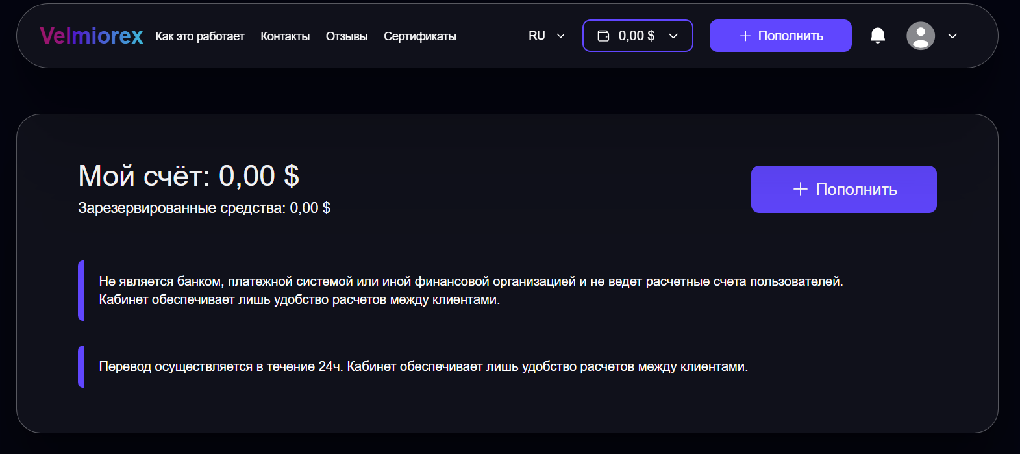This screenshot has width=1020, height=454.
Task: Click the 0,00 $ amount in the header
Action: coord(636,36)
